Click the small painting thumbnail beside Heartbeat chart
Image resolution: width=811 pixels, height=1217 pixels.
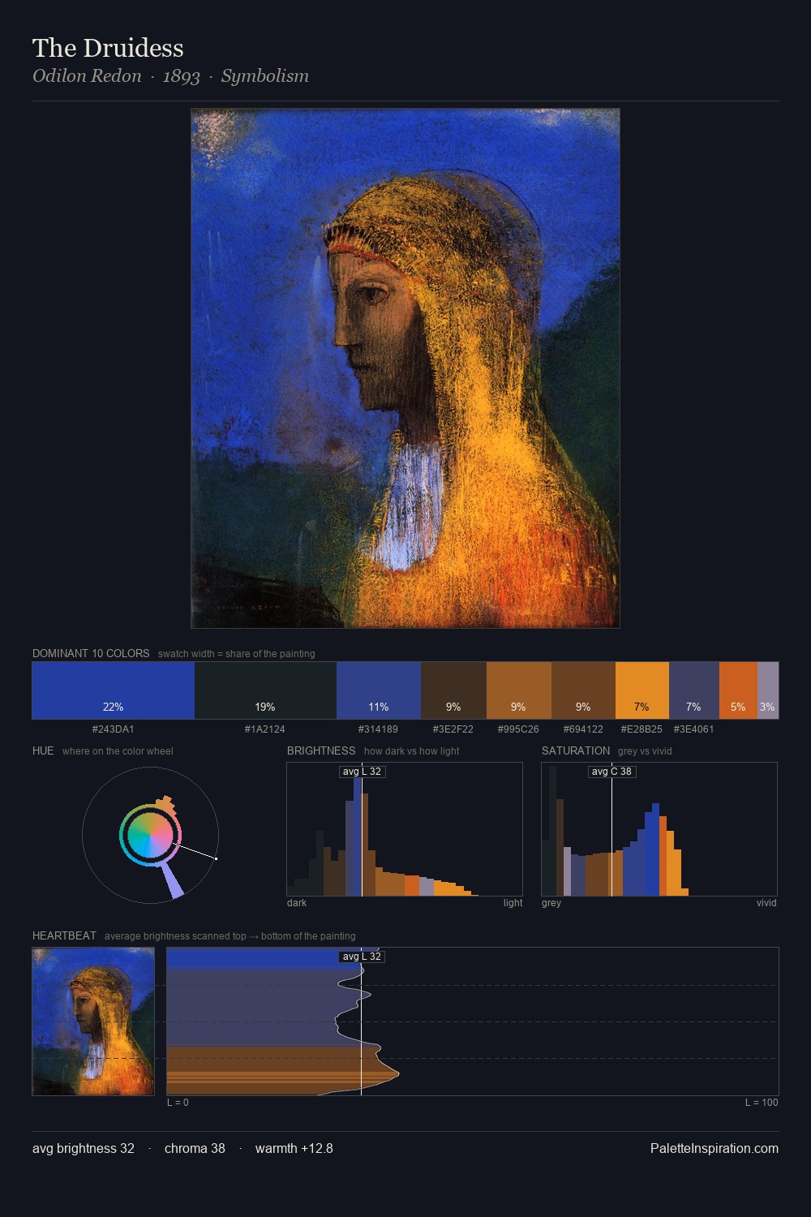[x=93, y=1021]
